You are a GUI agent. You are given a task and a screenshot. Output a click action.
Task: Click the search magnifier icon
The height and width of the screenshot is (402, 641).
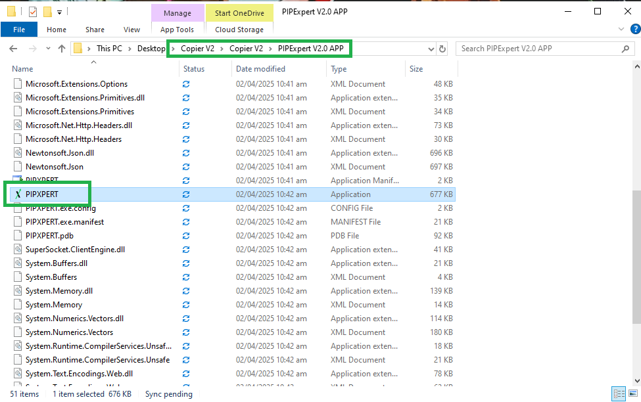tap(625, 49)
